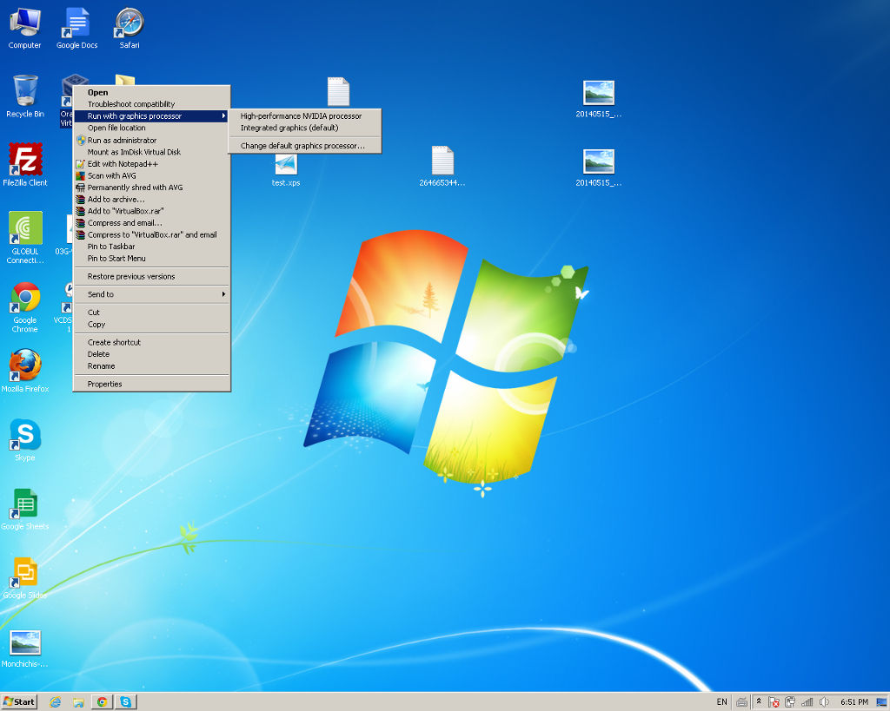
Task: Select Run as administrator from context menu
Action: [122, 140]
